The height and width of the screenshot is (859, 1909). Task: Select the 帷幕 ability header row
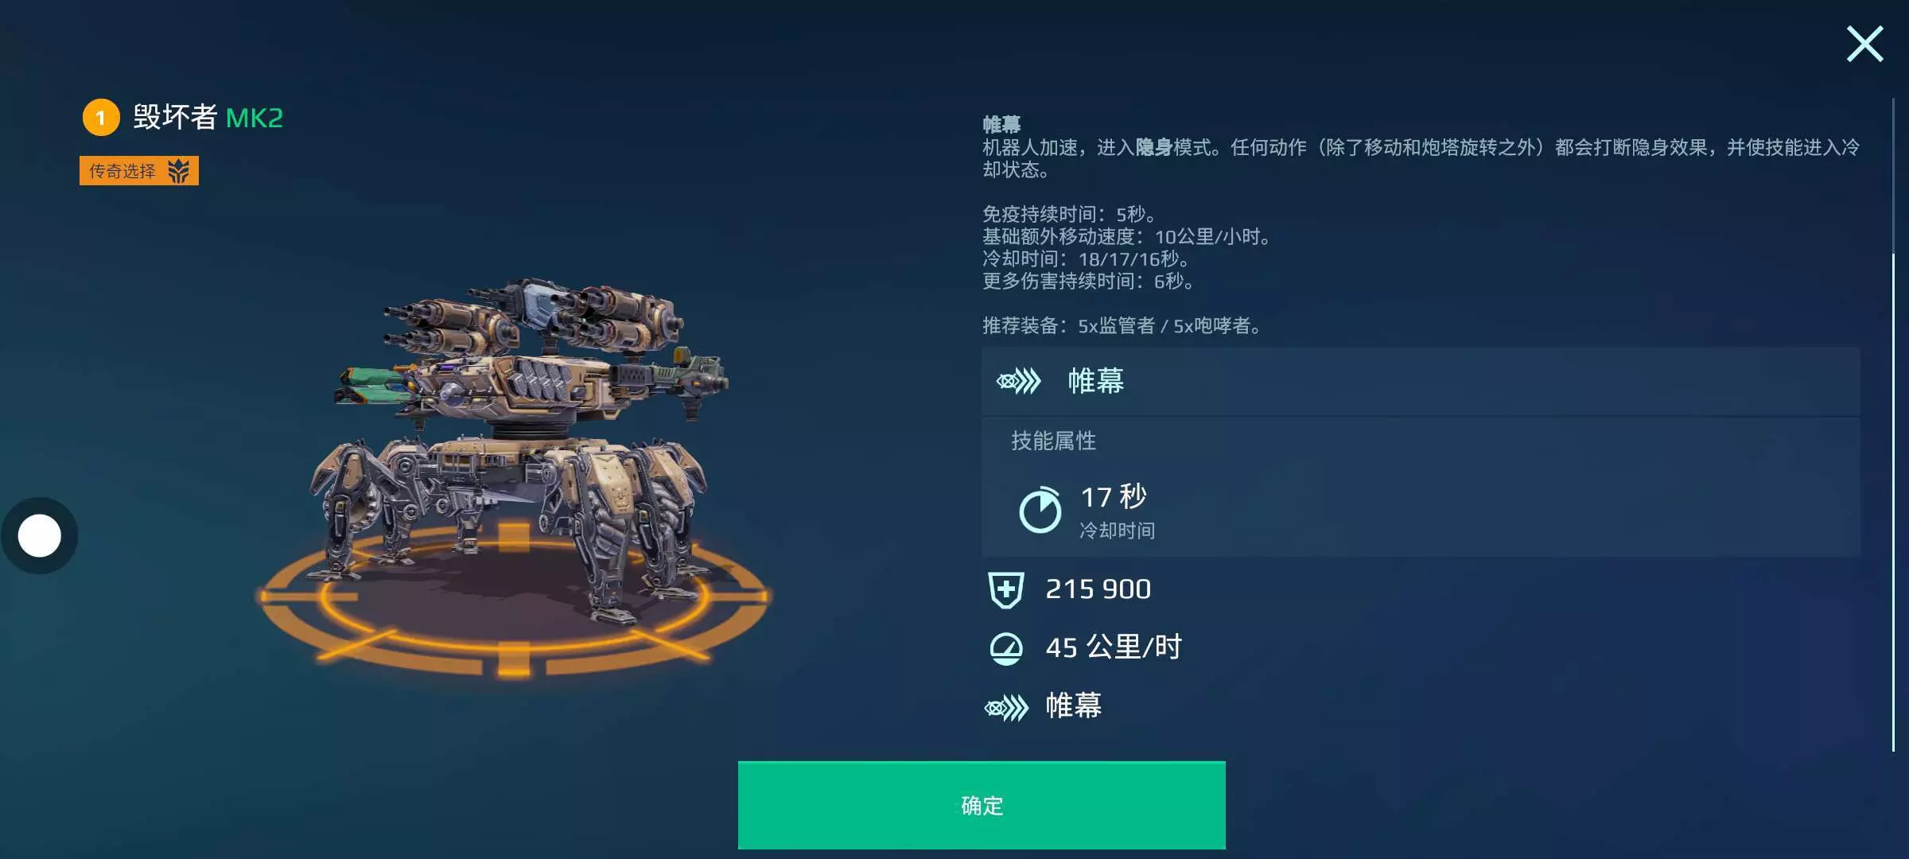(x=1420, y=381)
